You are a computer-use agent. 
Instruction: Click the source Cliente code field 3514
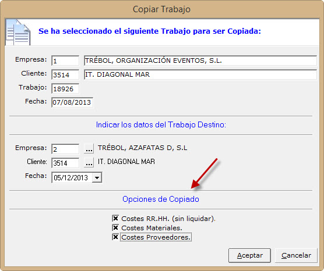pos(65,74)
